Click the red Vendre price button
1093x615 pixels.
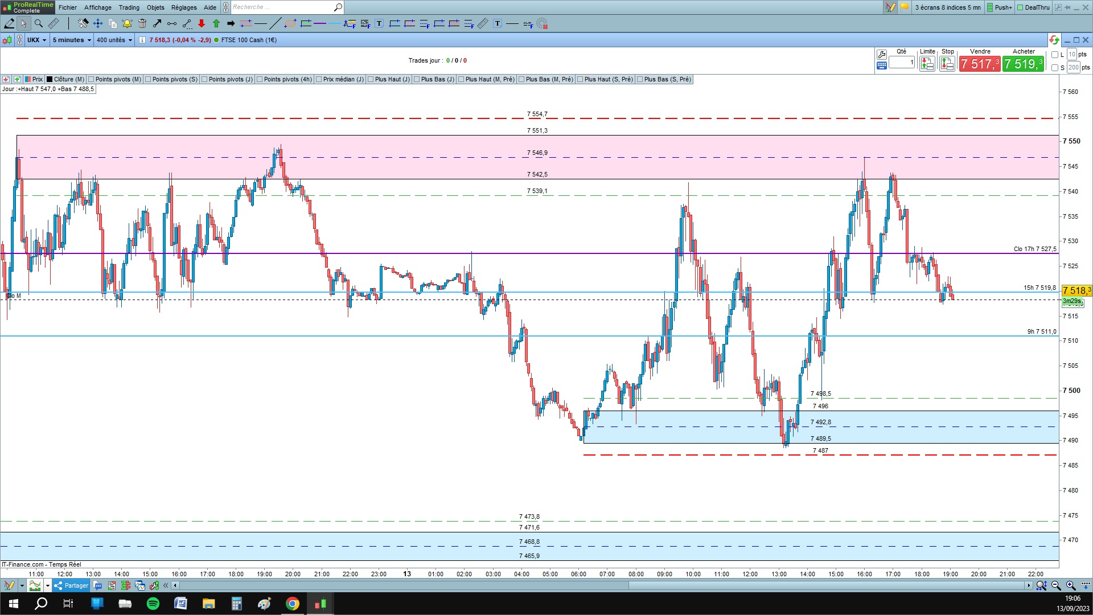point(979,64)
